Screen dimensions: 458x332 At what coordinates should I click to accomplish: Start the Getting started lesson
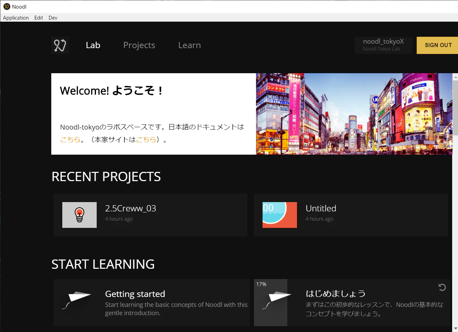135,294
